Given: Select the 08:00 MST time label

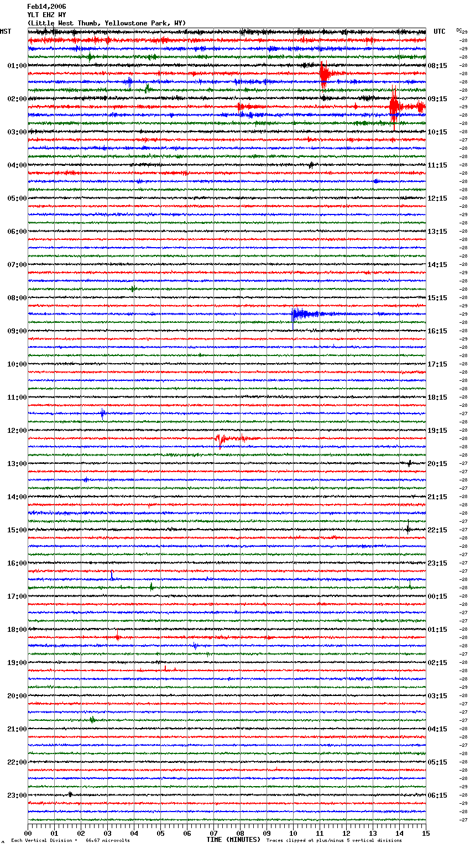Looking at the screenshot, I should click(17, 298).
